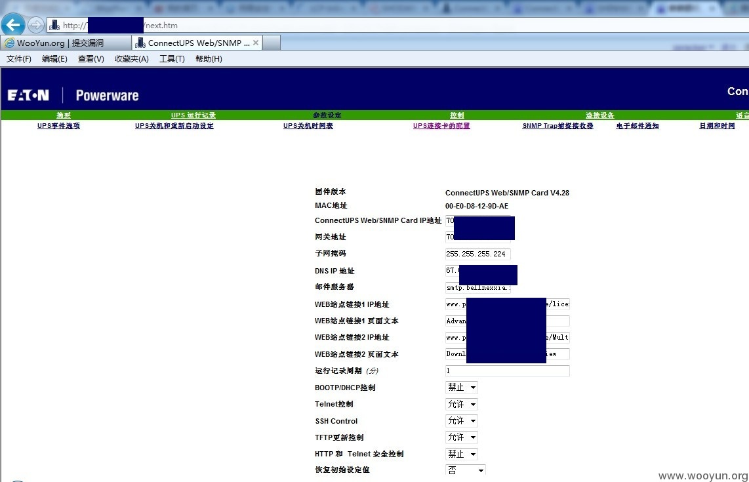
Task: Open the 摘要 navigation section
Action: click(64, 115)
